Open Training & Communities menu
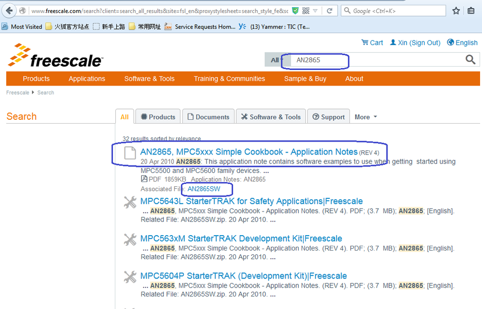 coord(229,79)
